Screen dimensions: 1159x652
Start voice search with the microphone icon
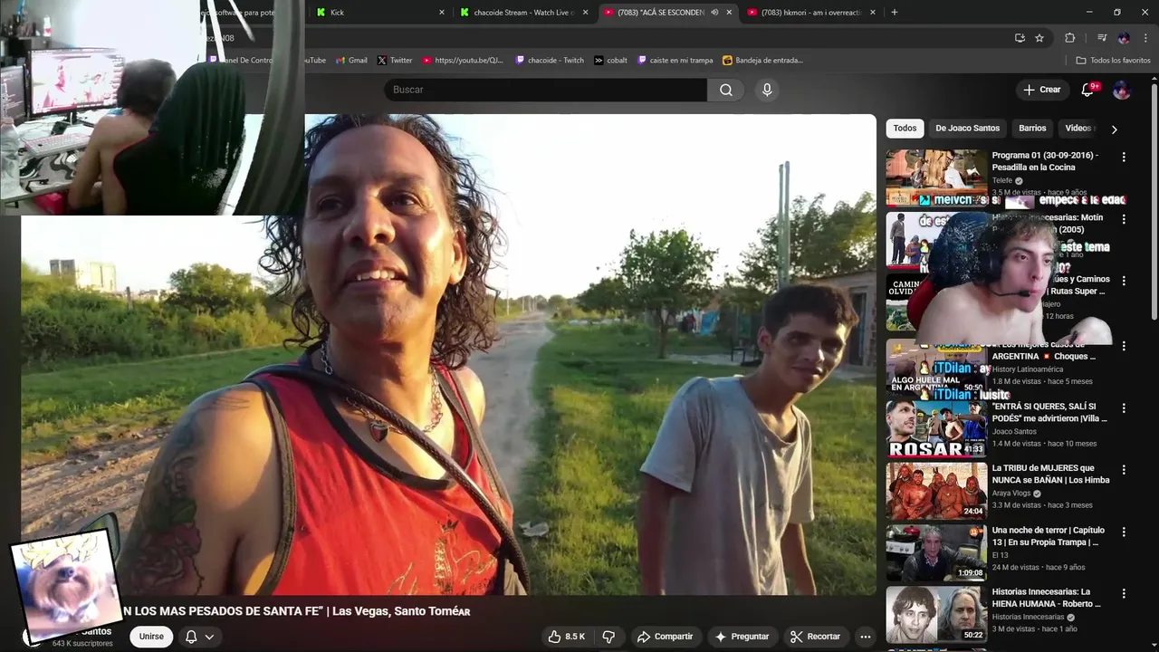[767, 90]
